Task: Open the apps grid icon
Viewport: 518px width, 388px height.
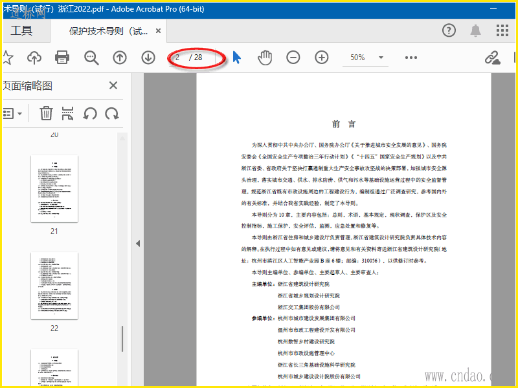Action: click(x=502, y=30)
